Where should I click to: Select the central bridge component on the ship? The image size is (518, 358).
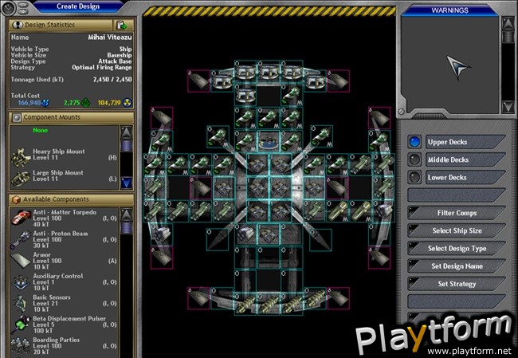[269, 142]
